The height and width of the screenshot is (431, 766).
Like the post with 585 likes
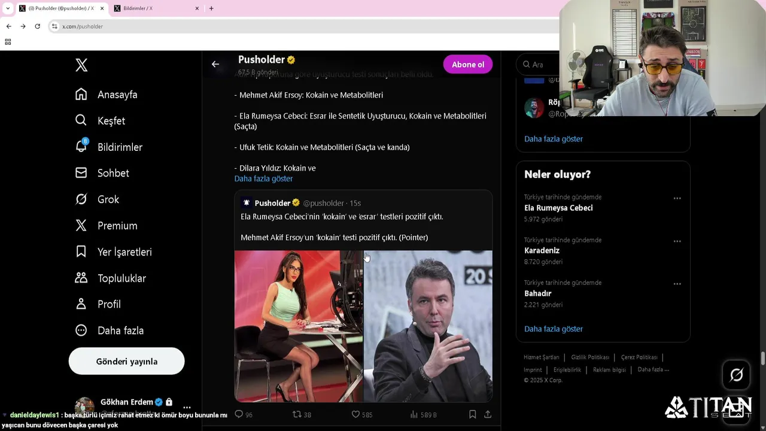355,414
